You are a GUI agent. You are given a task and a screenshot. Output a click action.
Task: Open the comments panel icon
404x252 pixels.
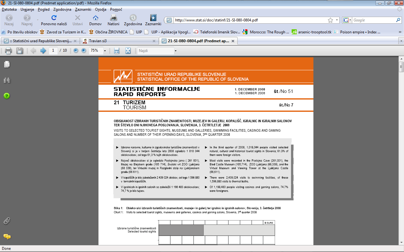(7, 236)
